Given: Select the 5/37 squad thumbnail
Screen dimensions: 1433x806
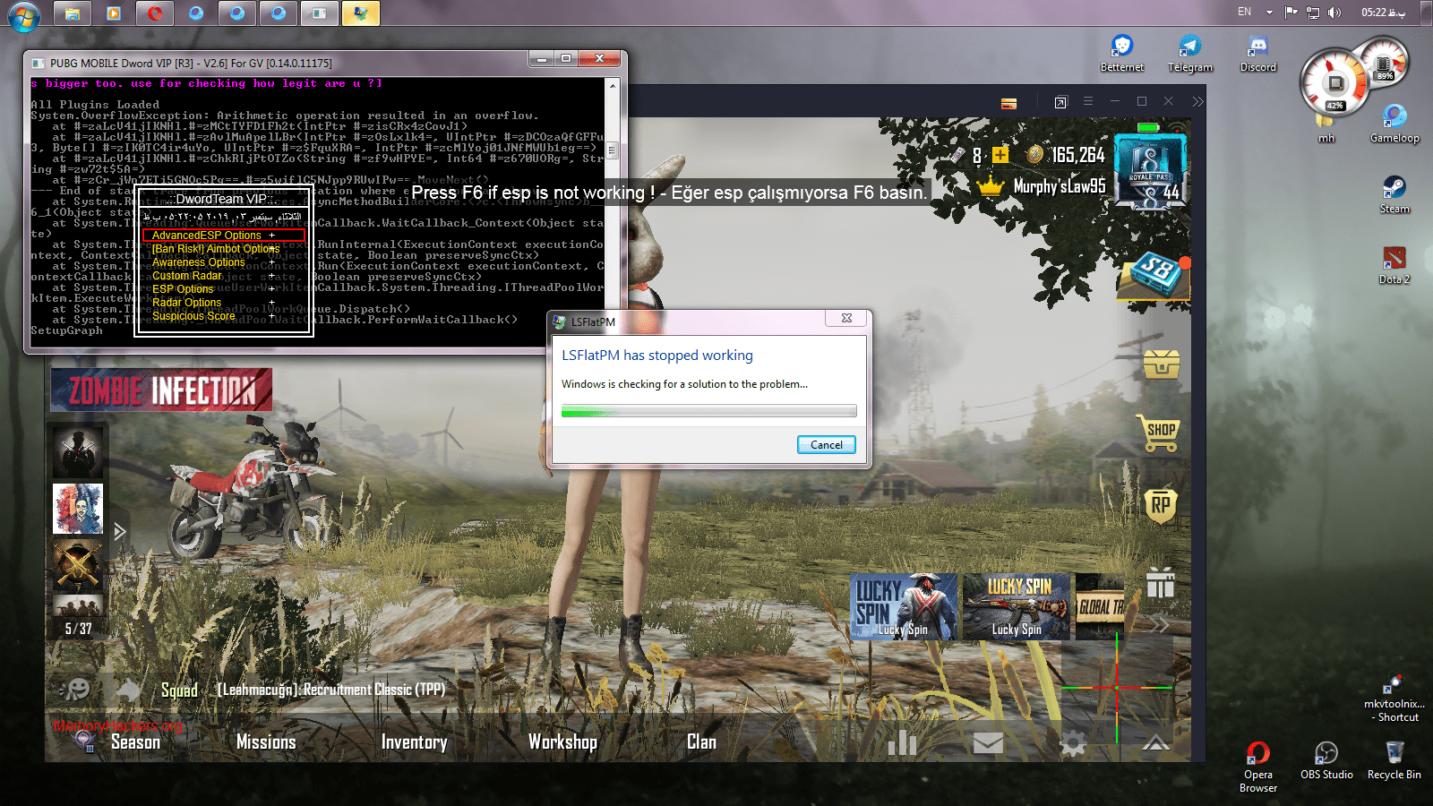Looking at the screenshot, I should click(x=78, y=615).
